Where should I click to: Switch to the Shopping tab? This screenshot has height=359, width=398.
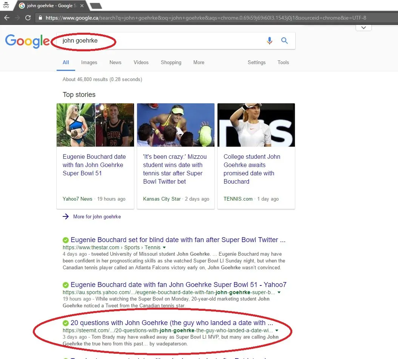(x=171, y=62)
